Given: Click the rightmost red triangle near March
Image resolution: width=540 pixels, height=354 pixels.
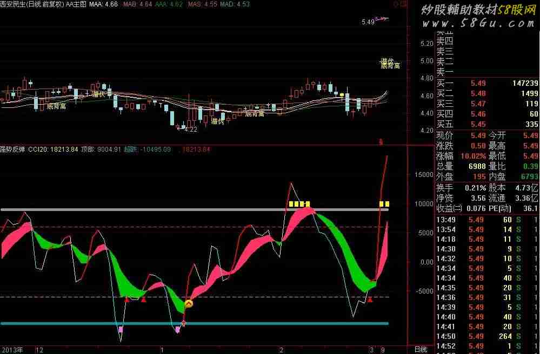Looking at the screenshot, I should [x=370, y=299].
